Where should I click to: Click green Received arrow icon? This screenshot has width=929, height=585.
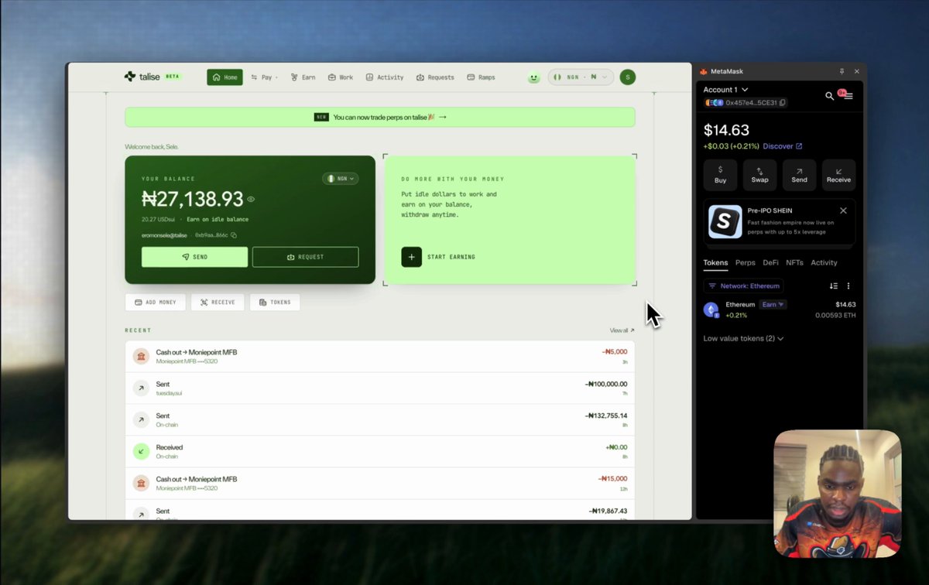(x=141, y=451)
